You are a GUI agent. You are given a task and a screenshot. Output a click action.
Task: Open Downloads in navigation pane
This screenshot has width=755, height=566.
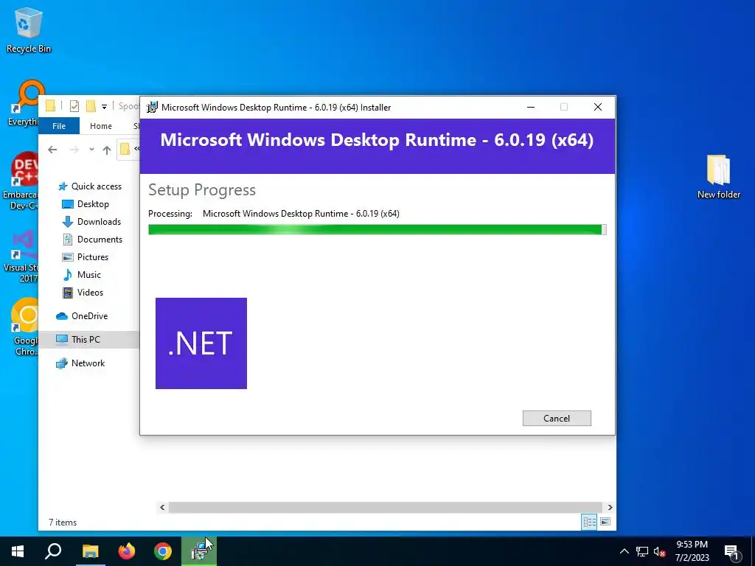point(91,222)
